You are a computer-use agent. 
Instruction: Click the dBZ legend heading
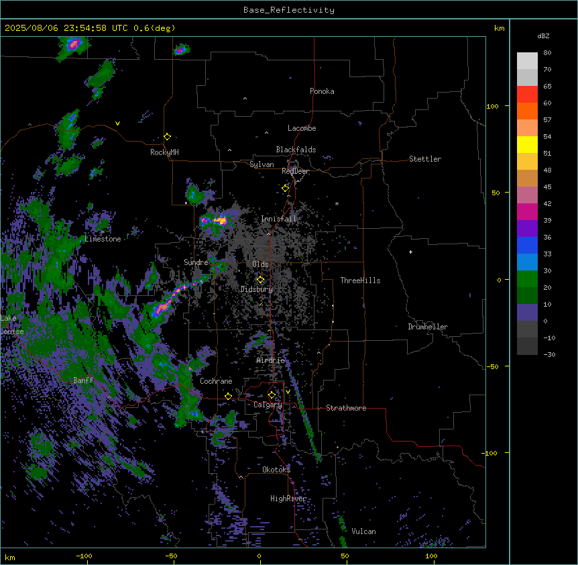(543, 36)
